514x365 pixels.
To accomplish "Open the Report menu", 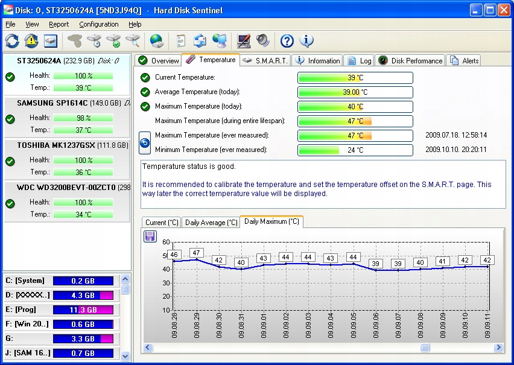I will (x=59, y=24).
